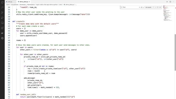Click Marketplace in the breadcrumb path
This screenshot has width=176, height=99.
tap(31, 5)
